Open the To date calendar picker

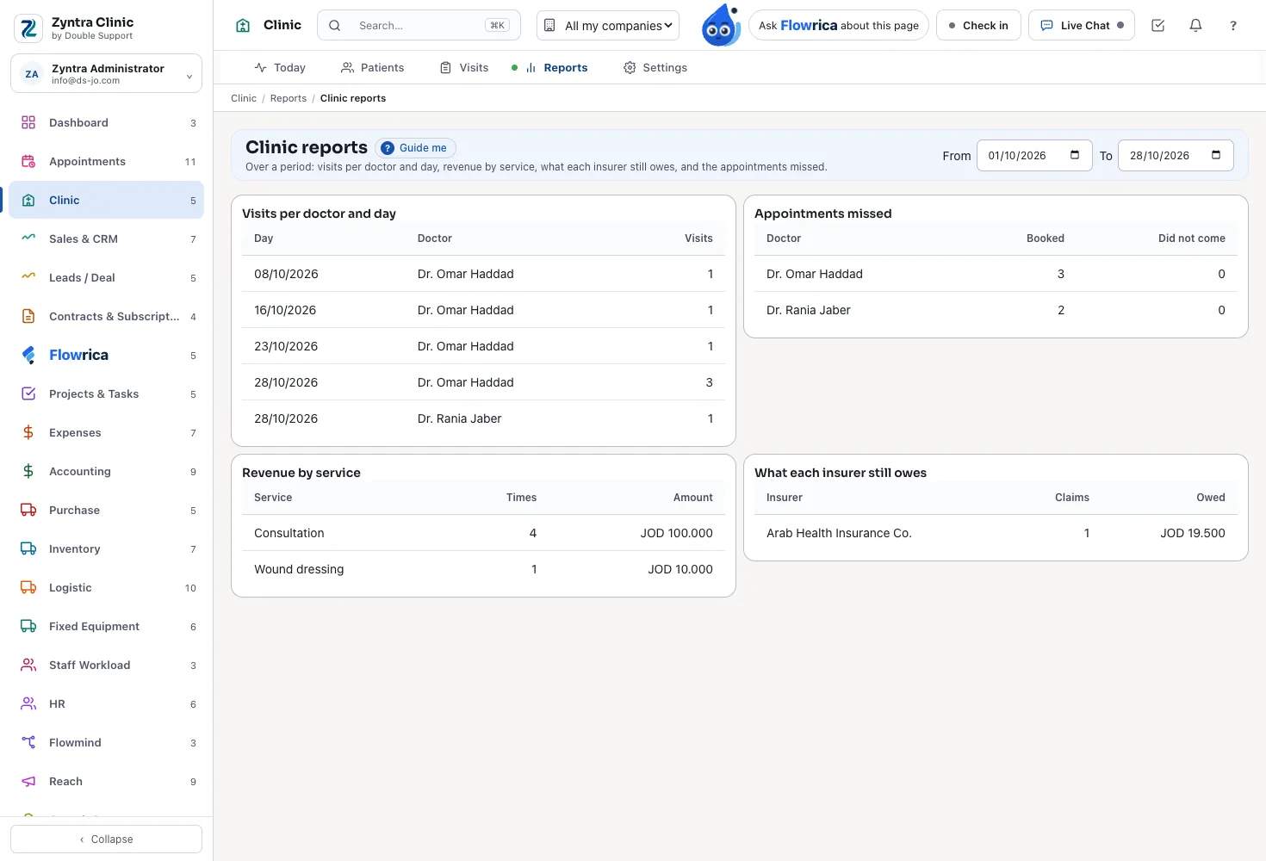pyautogui.click(x=1216, y=156)
